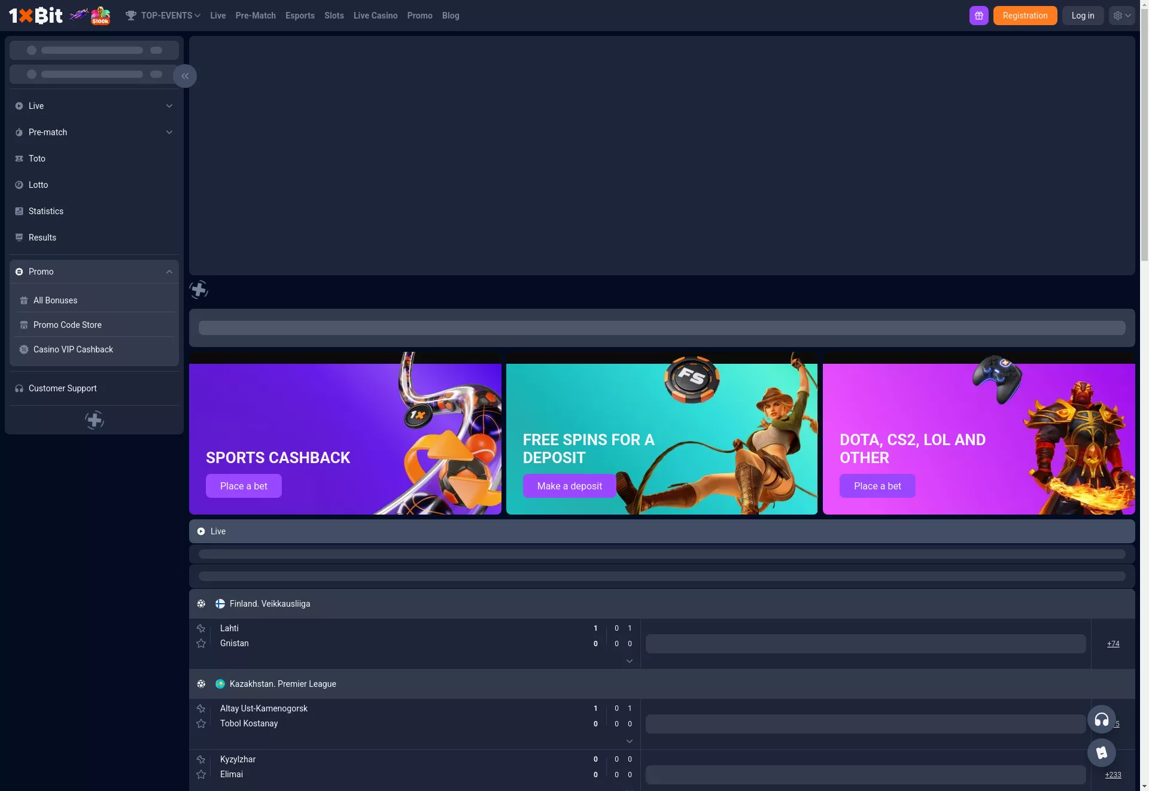Open +74 more markets link
1149x791 pixels.
1112,644
